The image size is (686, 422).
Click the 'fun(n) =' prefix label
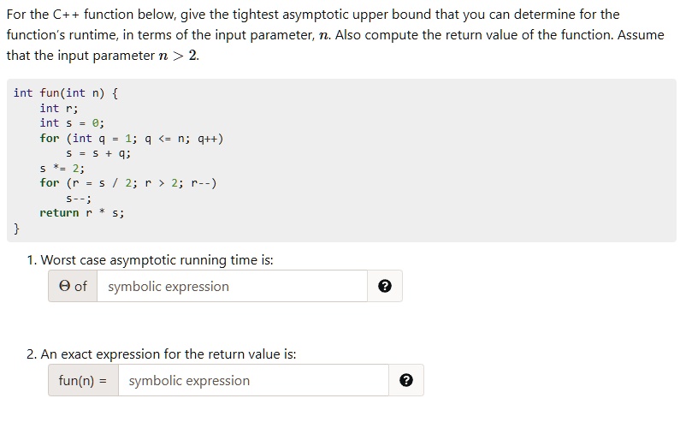click(83, 380)
